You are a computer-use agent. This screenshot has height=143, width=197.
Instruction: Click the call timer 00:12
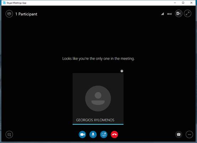coord(169,14)
